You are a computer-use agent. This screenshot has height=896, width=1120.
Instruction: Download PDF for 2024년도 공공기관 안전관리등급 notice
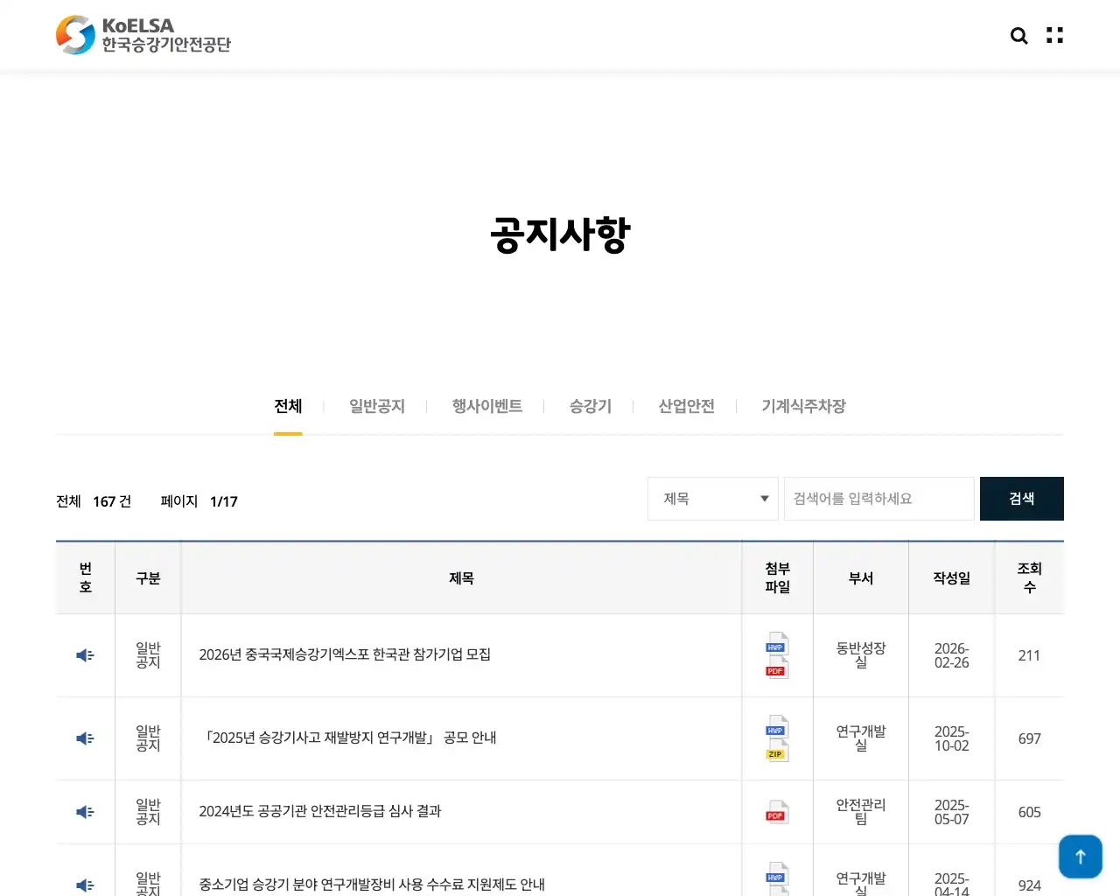click(x=776, y=813)
